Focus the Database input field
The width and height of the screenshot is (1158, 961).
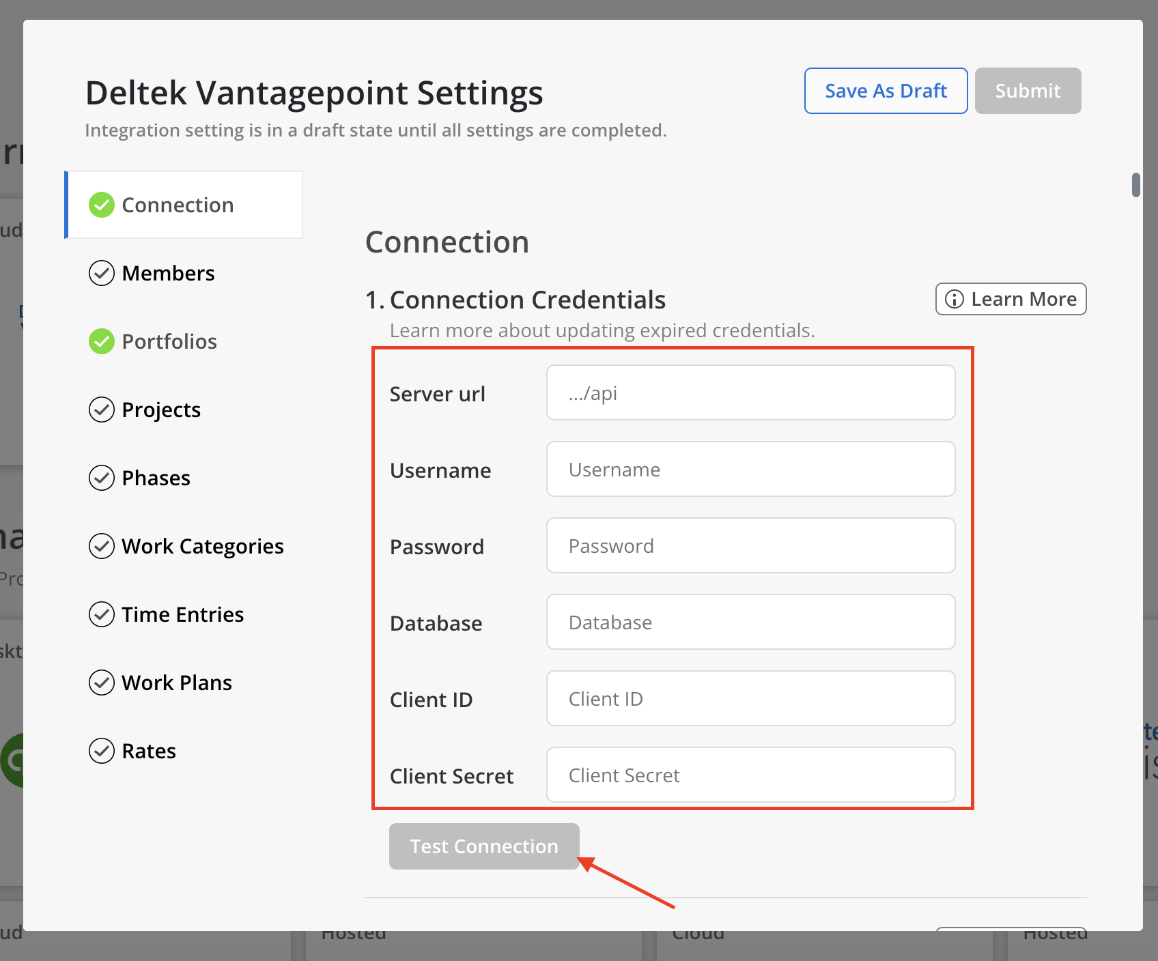pos(750,622)
